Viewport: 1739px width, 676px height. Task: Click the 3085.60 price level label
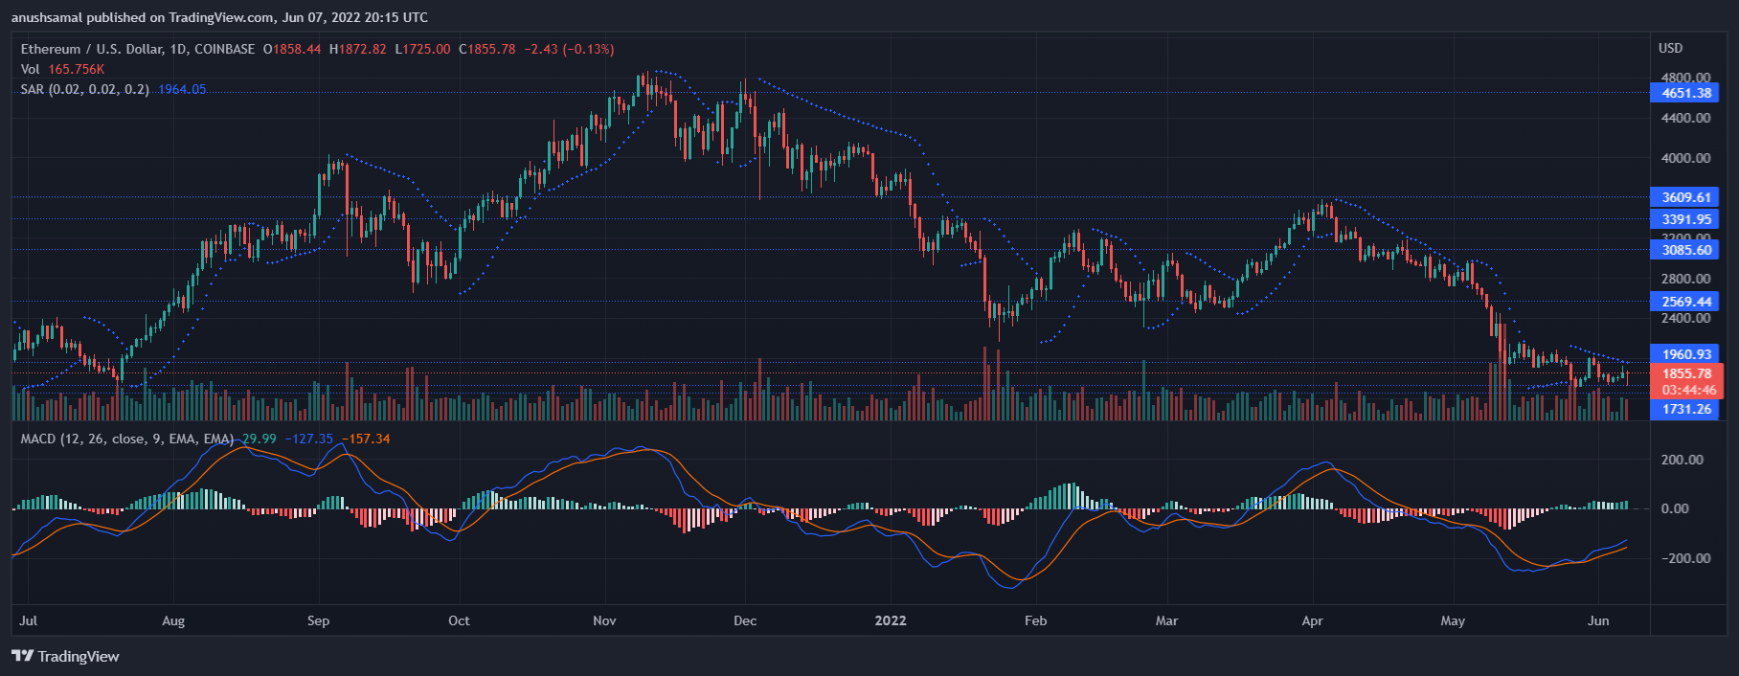pos(1685,250)
